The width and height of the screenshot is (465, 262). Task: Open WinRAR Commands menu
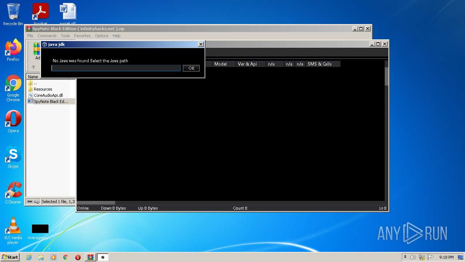coord(47,36)
